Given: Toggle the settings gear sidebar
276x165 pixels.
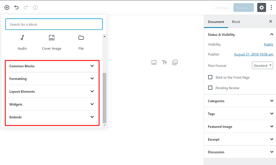Looking at the screenshot, I should [262, 8].
